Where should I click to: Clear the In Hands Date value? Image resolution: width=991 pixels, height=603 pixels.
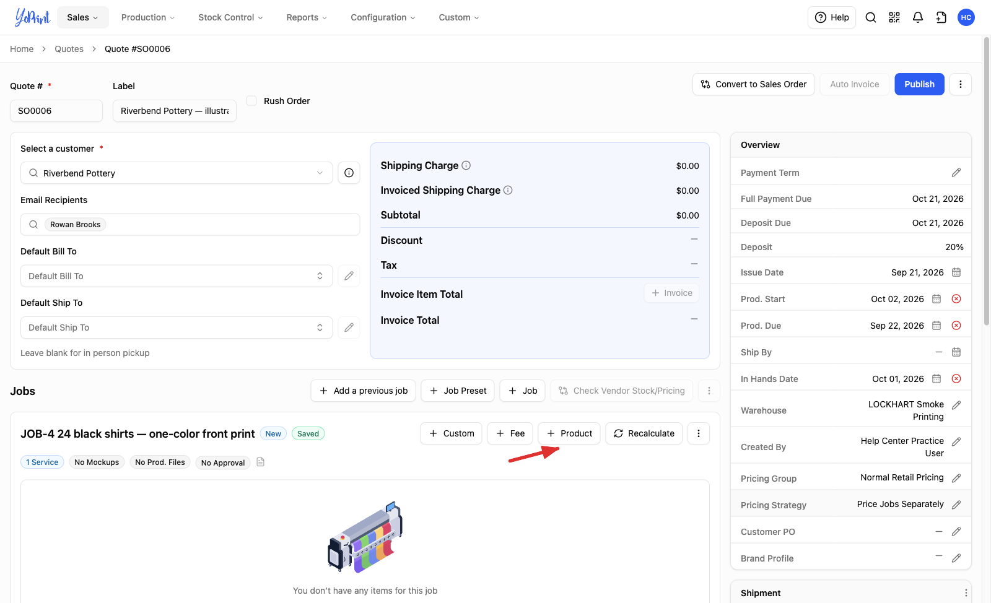click(956, 379)
